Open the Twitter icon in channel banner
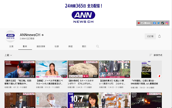 pos(159,23)
